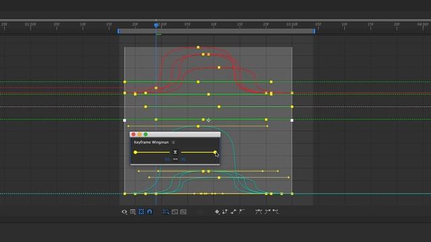The height and width of the screenshot is (242, 431).
Task: Click the left ease value in Keyframe Wingman
Action: pyautogui.click(x=167, y=159)
